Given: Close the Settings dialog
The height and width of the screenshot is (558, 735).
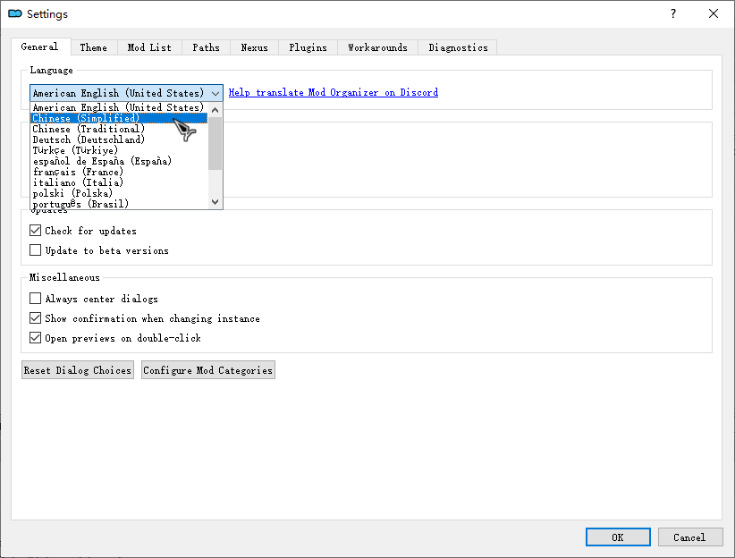Looking at the screenshot, I should point(714,13).
